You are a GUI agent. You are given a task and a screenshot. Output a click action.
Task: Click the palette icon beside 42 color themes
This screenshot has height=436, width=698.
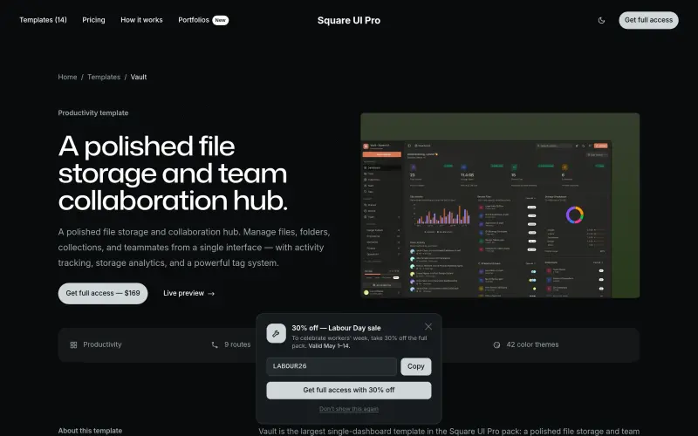pos(496,344)
